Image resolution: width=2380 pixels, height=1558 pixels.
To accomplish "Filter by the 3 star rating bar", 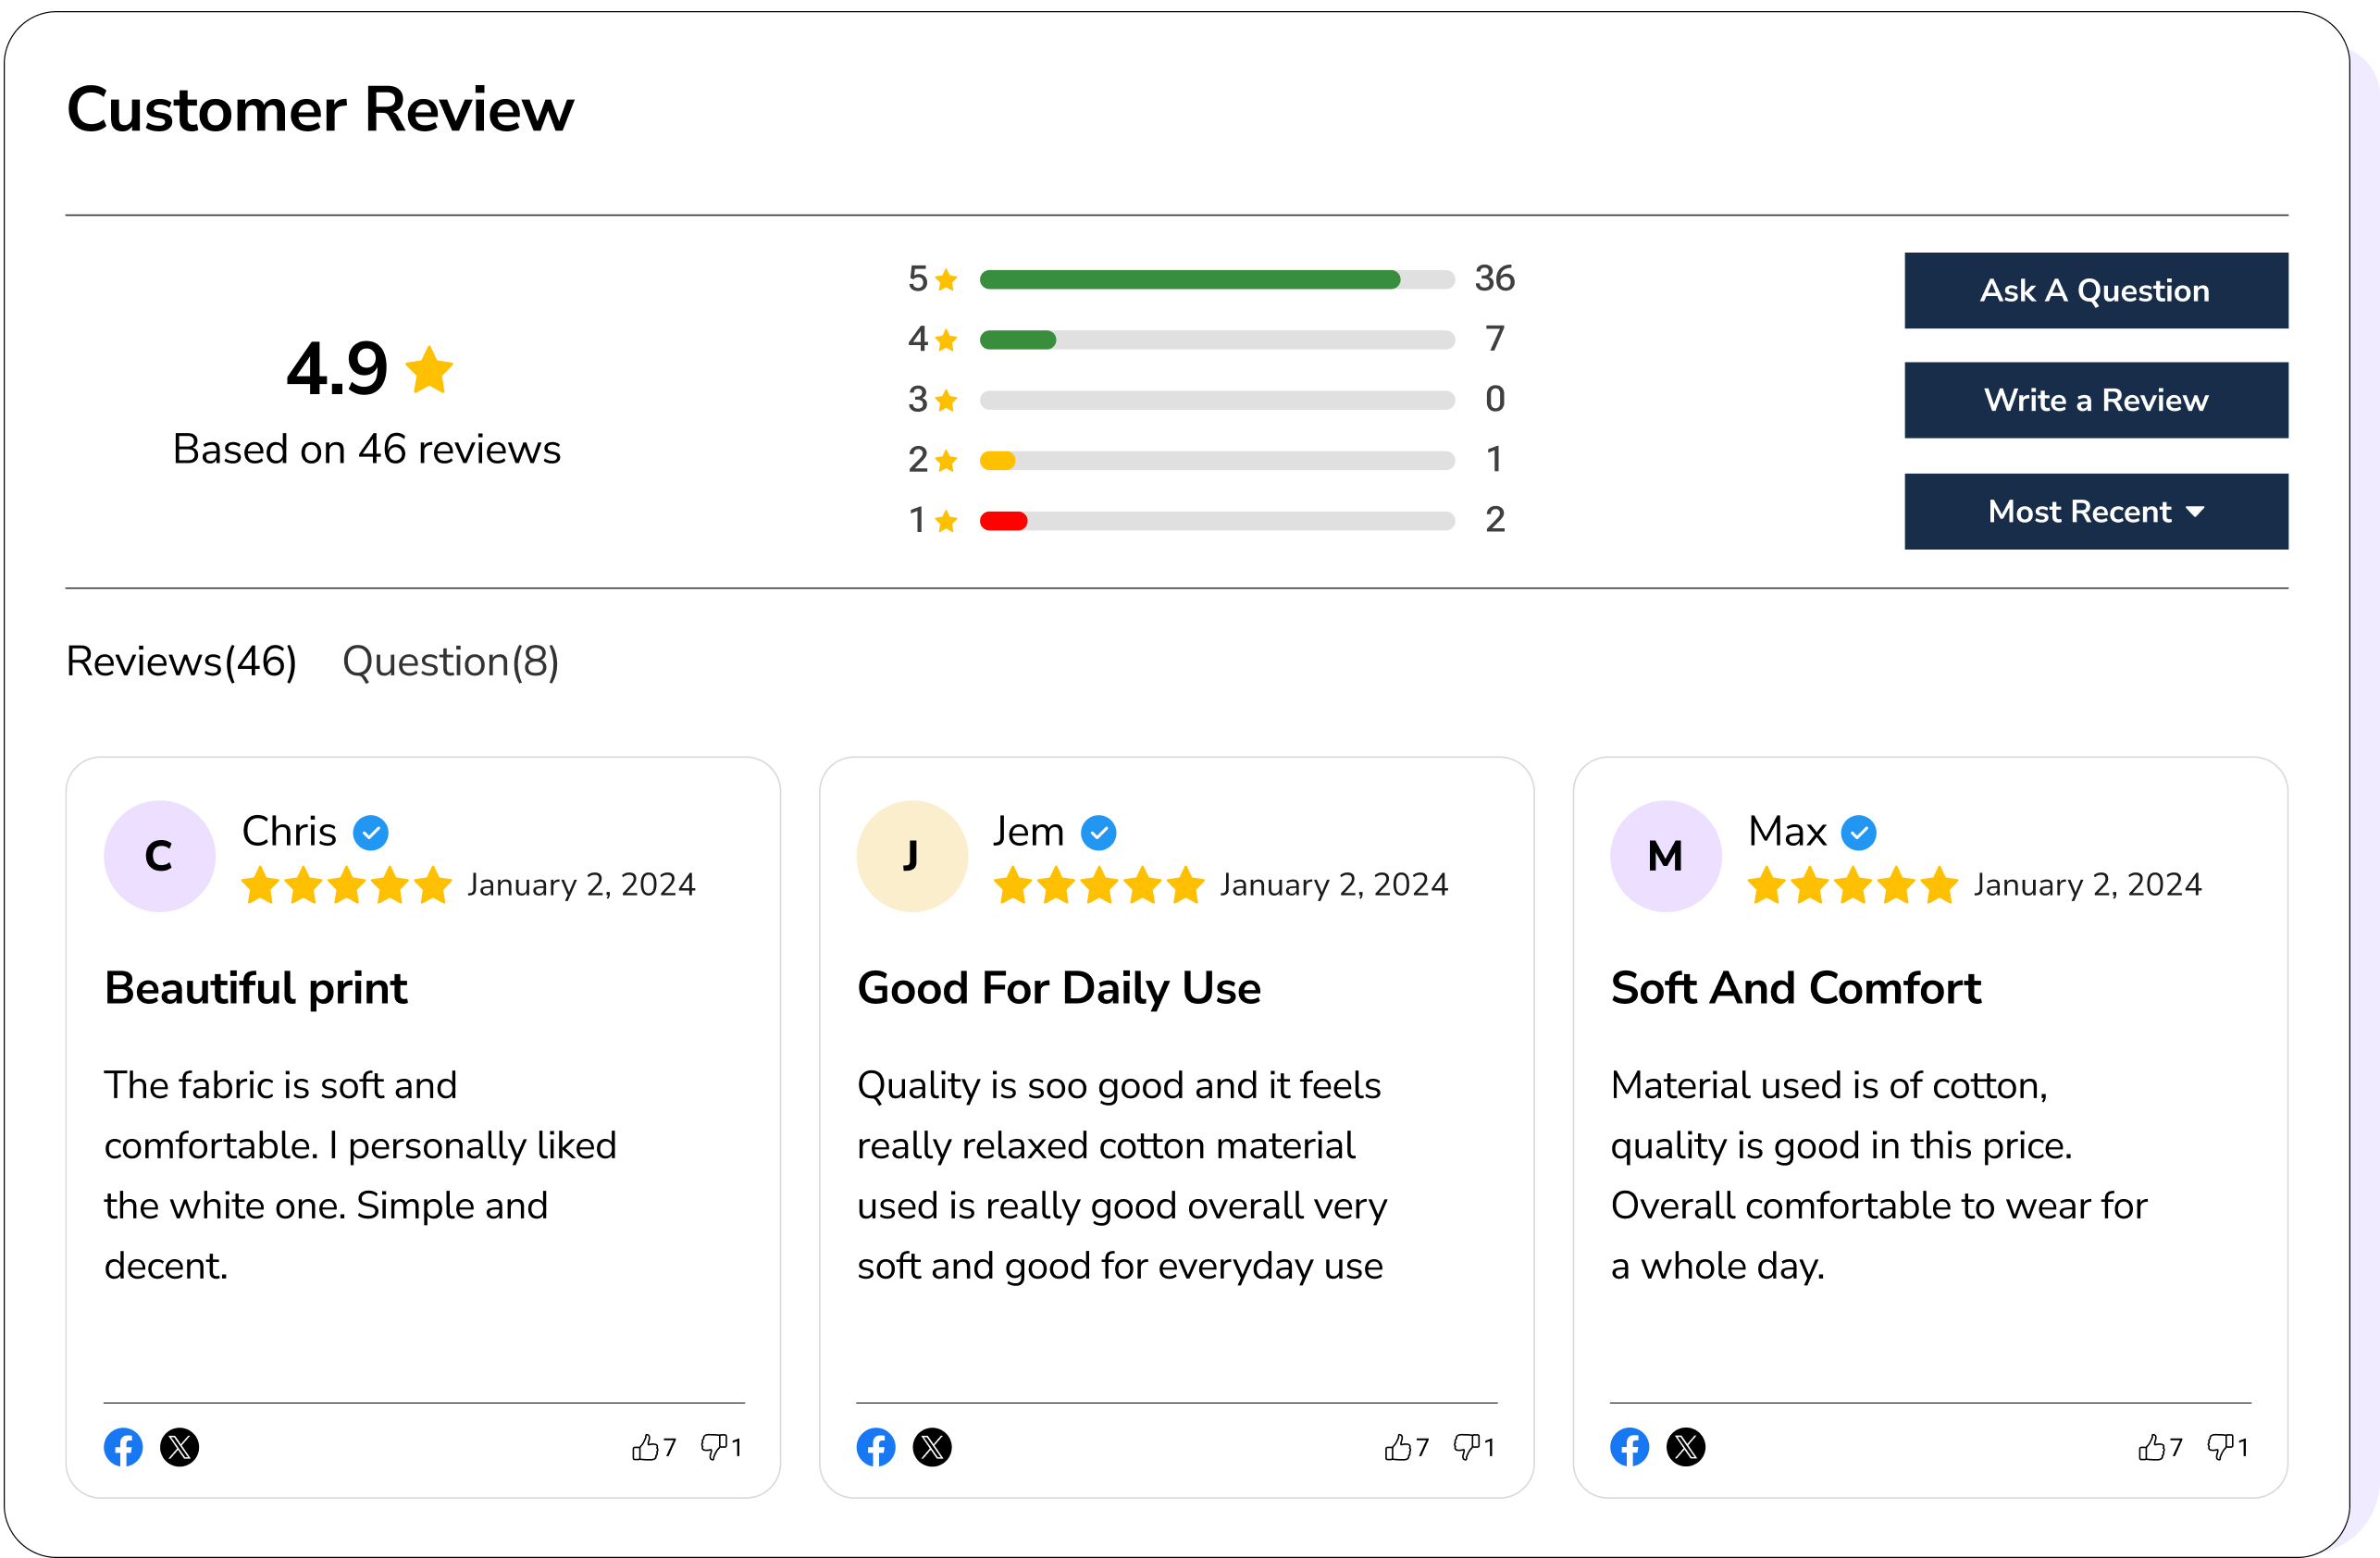I will point(1217,400).
